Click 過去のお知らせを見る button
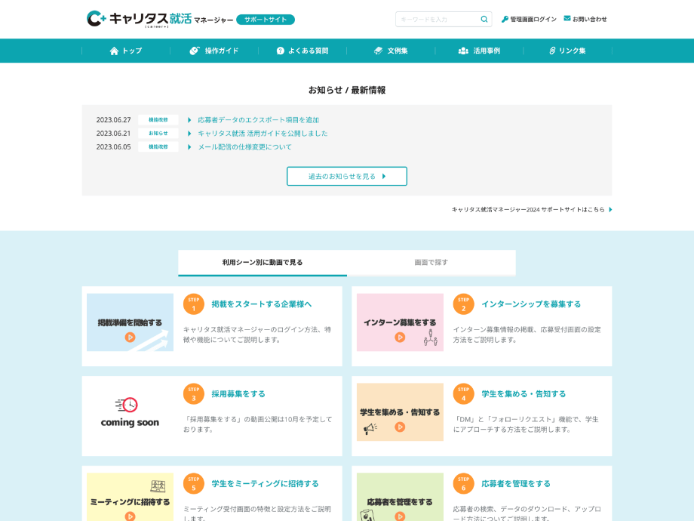The height and width of the screenshot is (521, 694). point(346,176)
